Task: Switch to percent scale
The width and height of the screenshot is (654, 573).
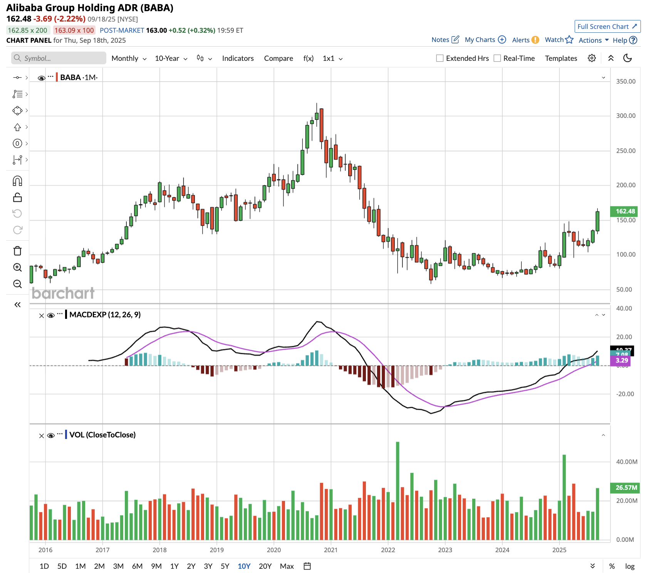Action: coord(612,566)
